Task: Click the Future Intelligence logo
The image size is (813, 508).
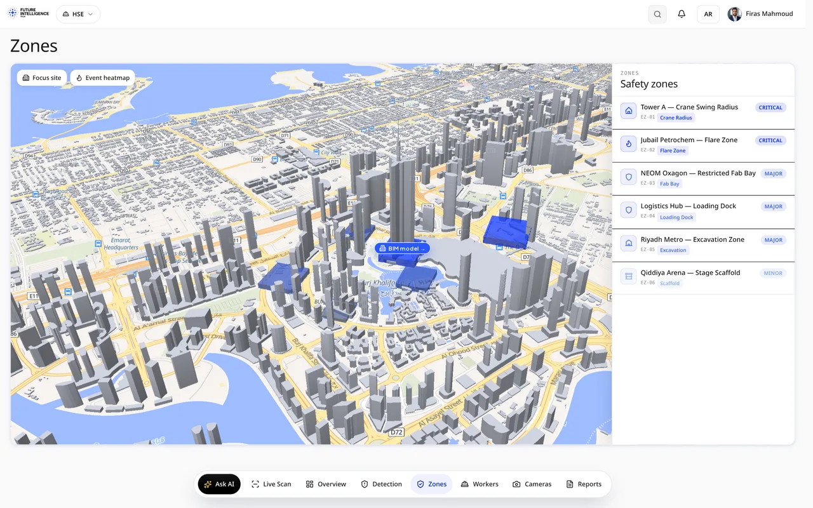Action: 28,13
